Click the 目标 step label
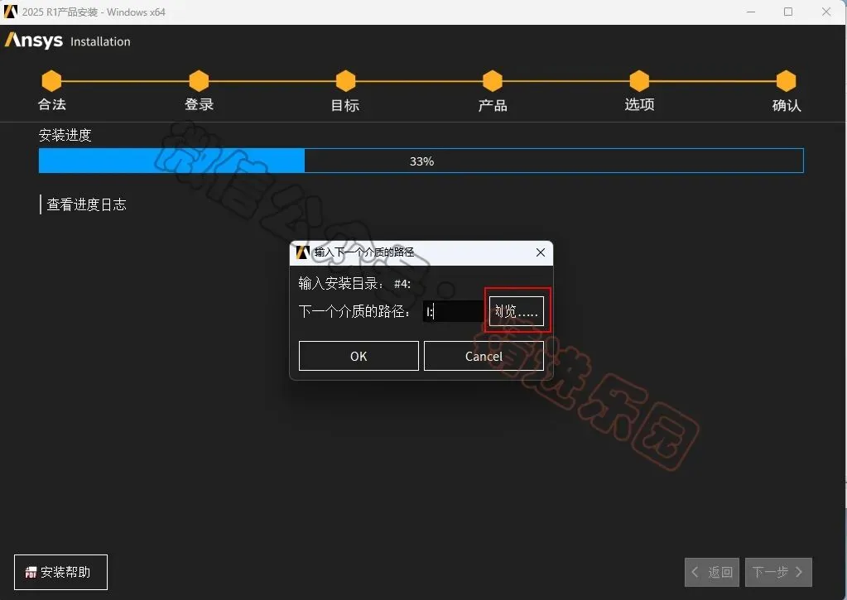Viewport: 847px width, 600px height. click(x=345, y=105)
